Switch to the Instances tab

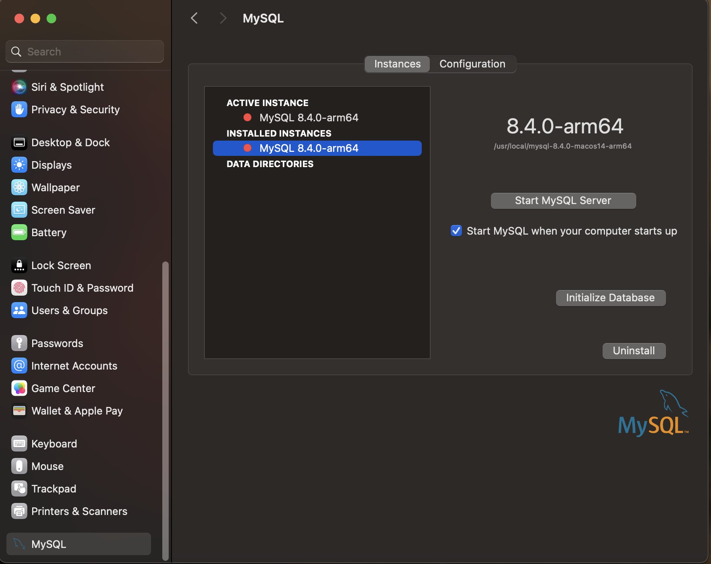click(397, 64)
